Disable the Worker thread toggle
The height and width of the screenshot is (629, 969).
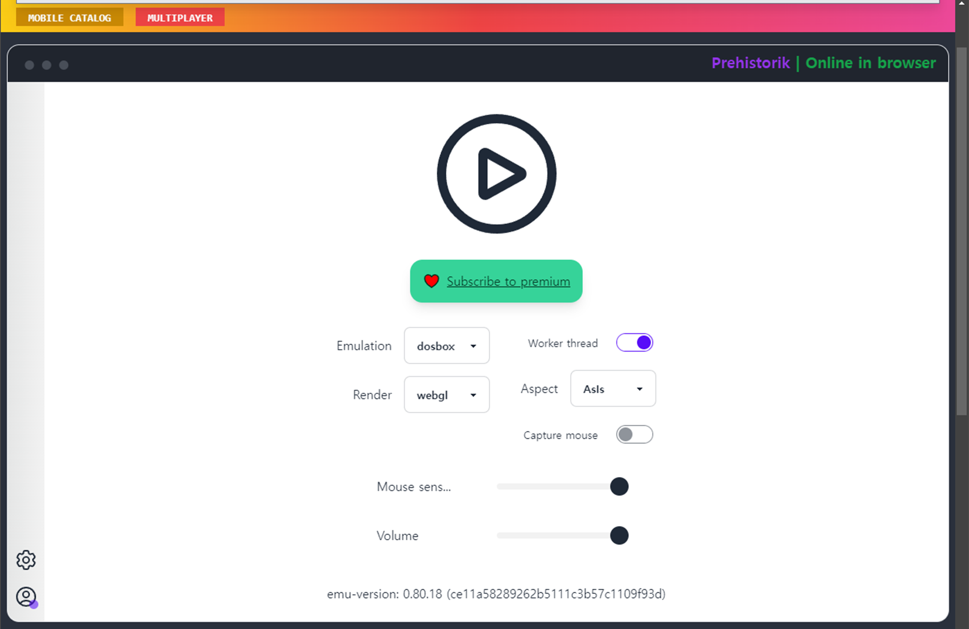(x=634, y=343)
